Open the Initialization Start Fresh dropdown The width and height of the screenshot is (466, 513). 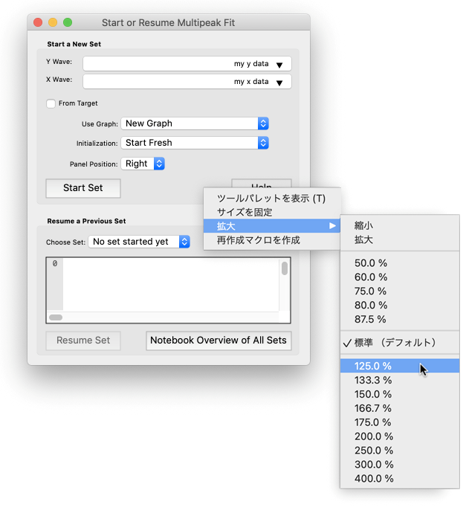[x=194, y=143]
